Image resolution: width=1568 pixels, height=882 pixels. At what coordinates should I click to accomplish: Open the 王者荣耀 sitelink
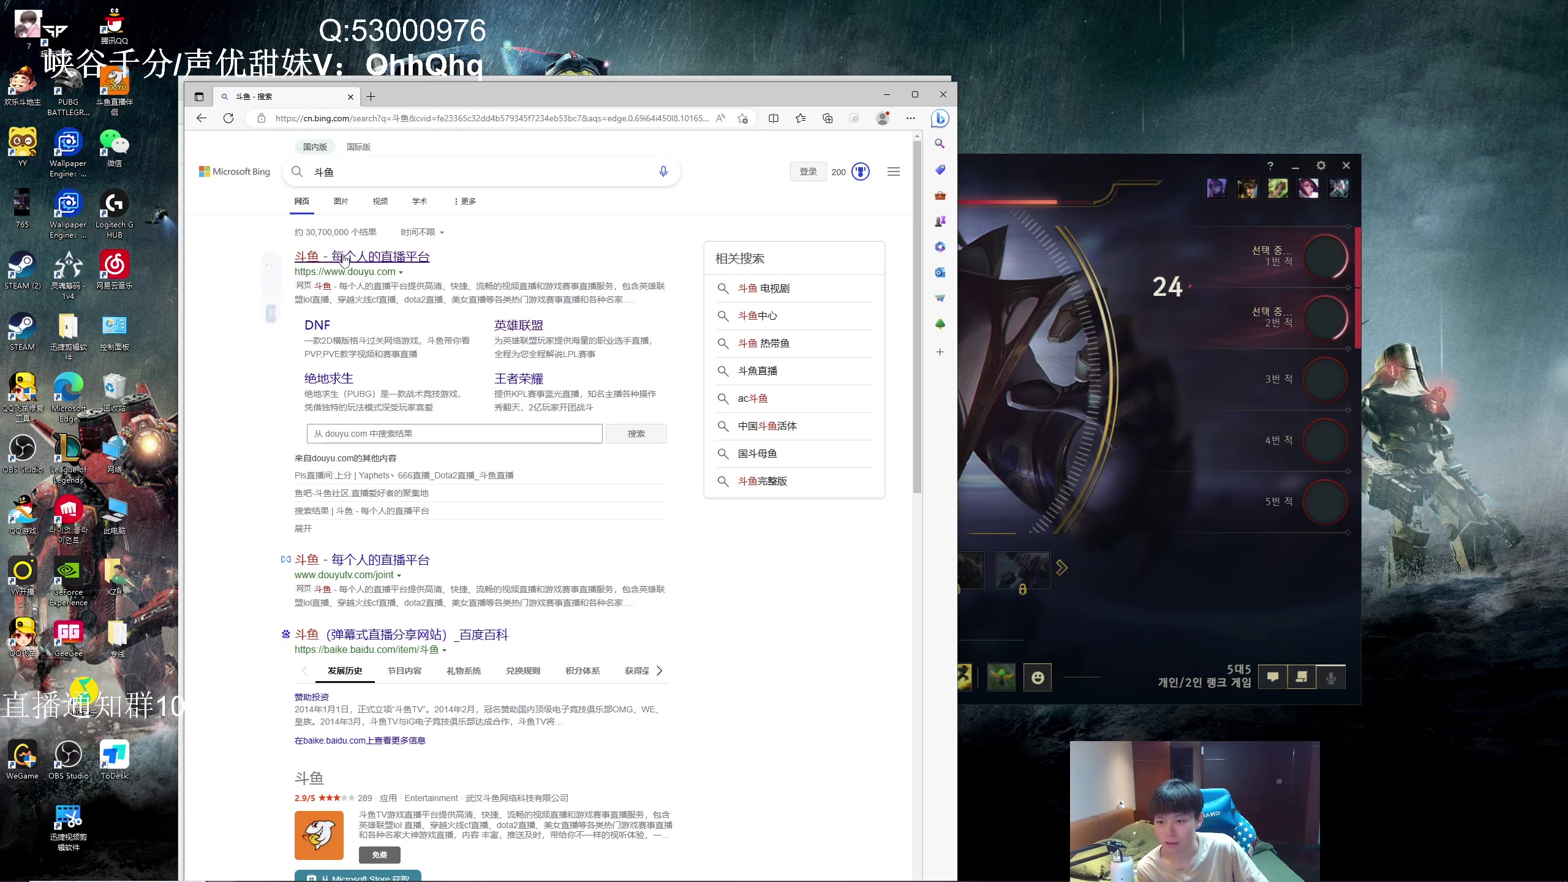pos(519,379)
